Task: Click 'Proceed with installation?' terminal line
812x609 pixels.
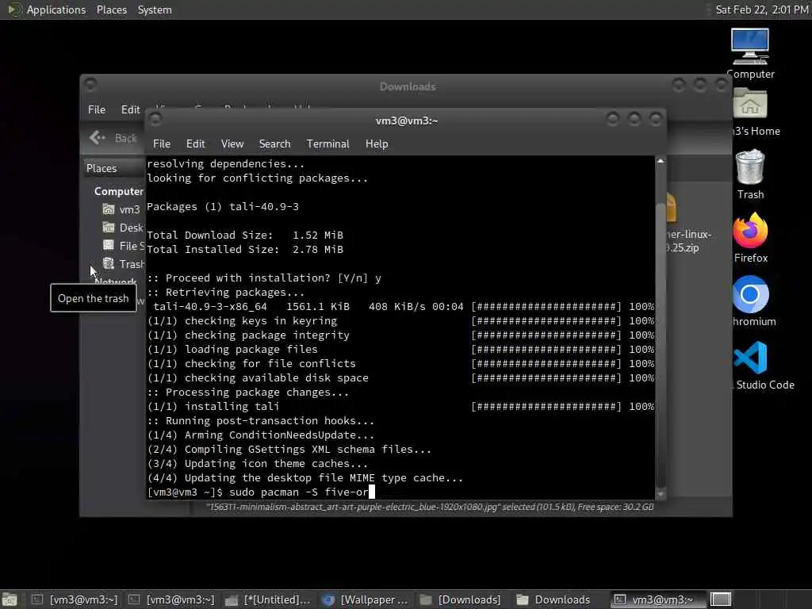Action: pyautogui.click(x=264, y=278)
